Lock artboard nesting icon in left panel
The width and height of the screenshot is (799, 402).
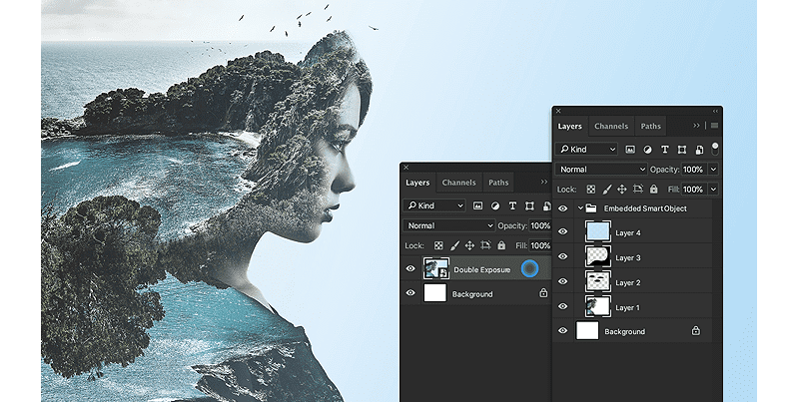485,245
